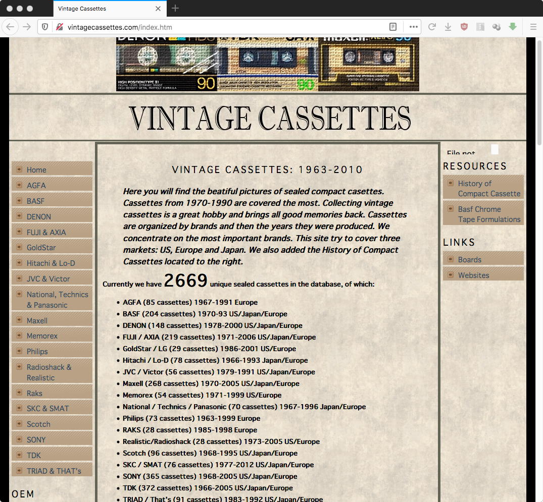Click the bullet icon beside GoldStar

tap(19, 247)
